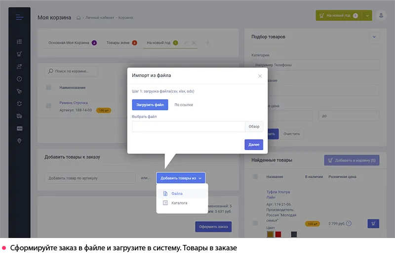Toggle select-all checkbox next to Наименование

coord(48,87)
